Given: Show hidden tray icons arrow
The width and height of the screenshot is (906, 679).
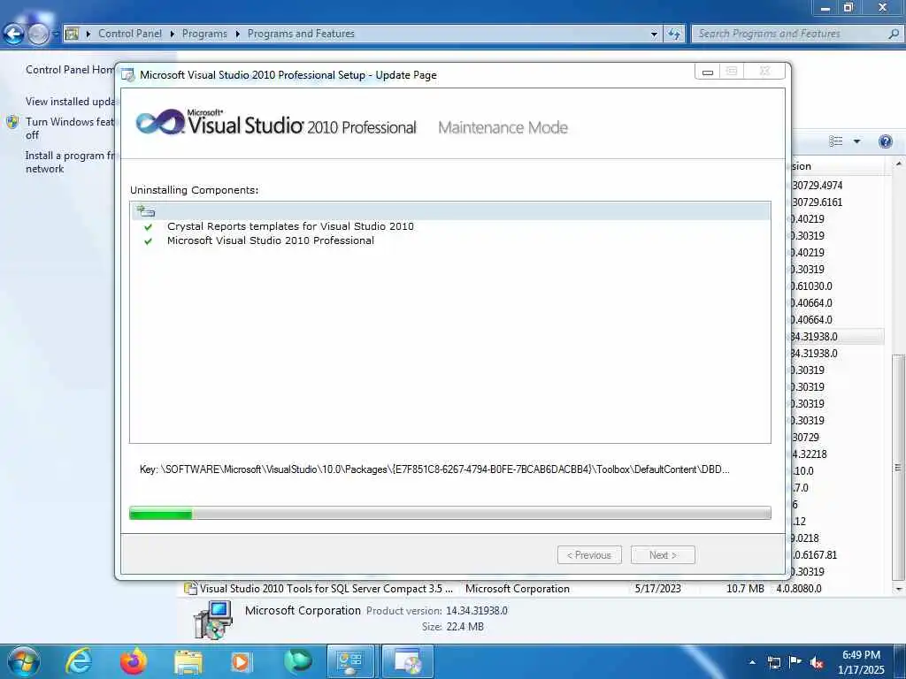Looking at the screenshot, I should [x=752, y=662].
